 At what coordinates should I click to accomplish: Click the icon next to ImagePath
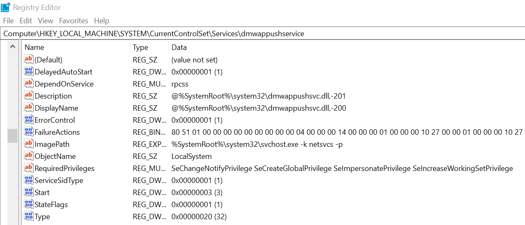click(x=29, y=144)
